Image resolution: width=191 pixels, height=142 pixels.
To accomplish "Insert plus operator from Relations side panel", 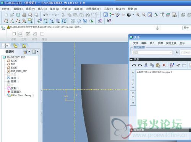I will pyautogui.click(x=133, y=72).
